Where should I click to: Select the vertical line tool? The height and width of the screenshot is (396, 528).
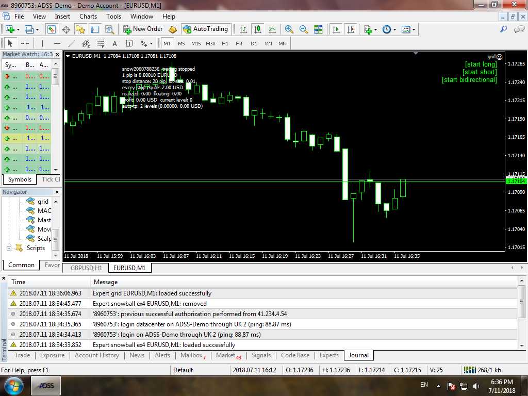click(42, 43)
